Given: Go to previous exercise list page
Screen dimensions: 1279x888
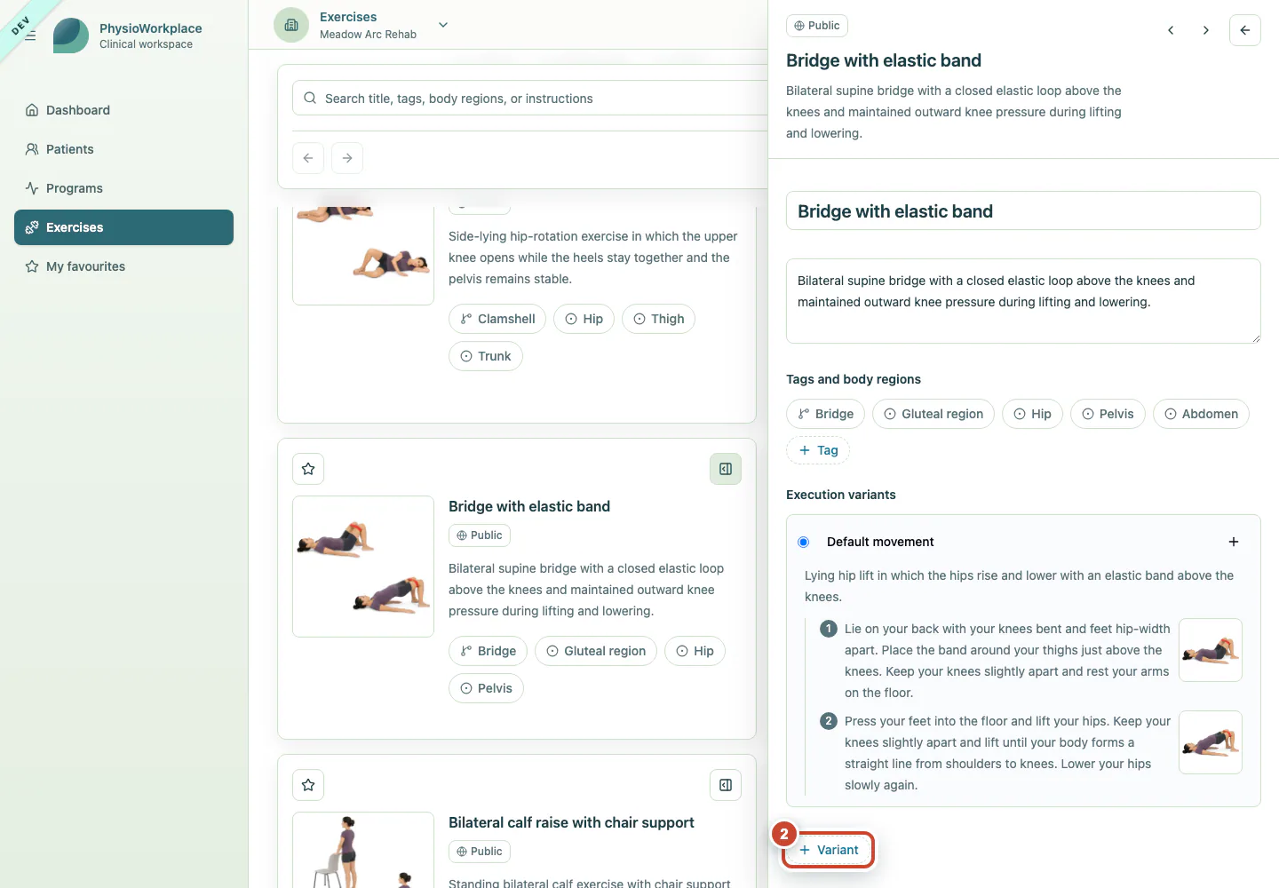Looking at the screenshot, I should (x=308, y=158).
